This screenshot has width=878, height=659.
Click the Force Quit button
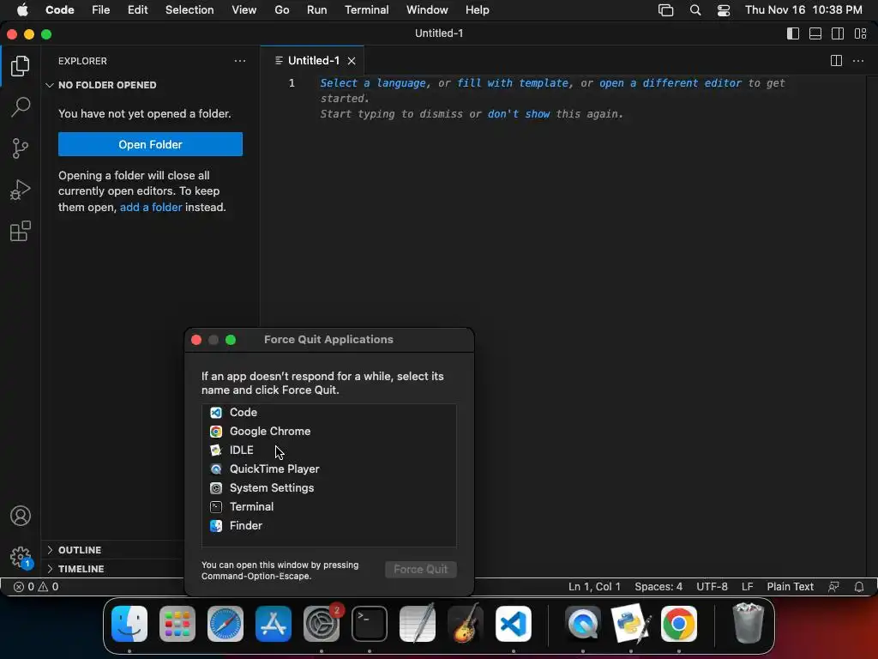pos(420,570)
